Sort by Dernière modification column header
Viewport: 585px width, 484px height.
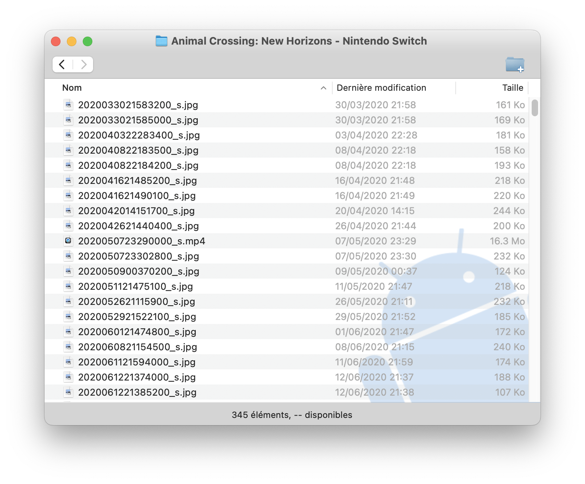381,88
